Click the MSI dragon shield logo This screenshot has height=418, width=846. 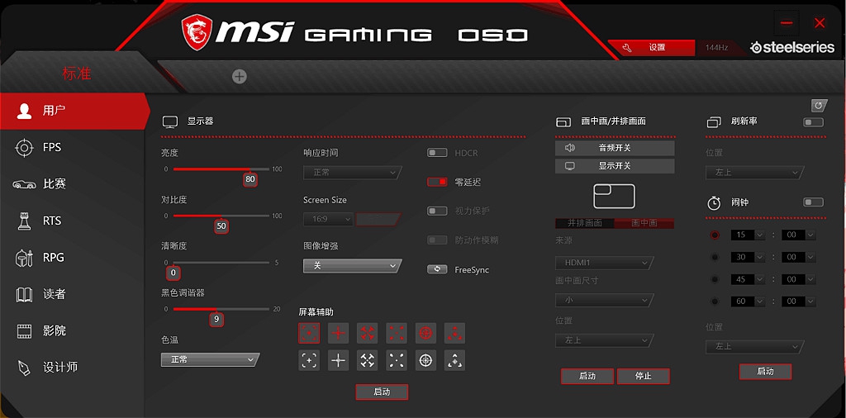click(x=197, y=32)
